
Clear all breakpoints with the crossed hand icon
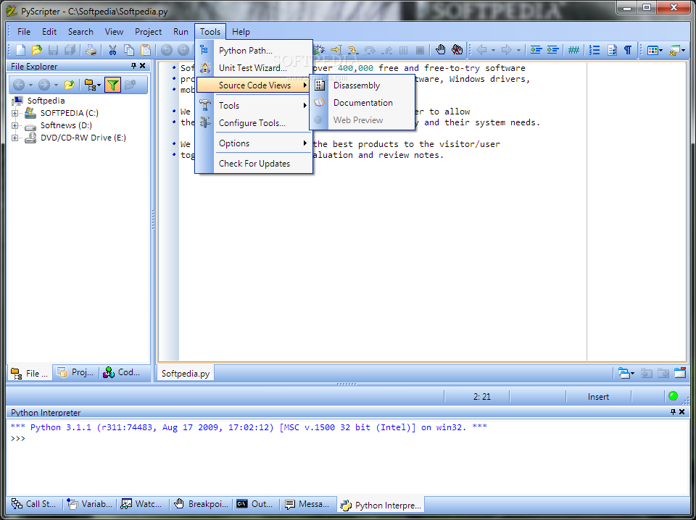coord(457,50)
